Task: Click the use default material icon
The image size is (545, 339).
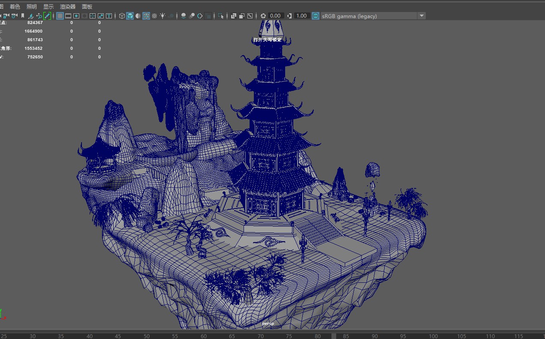Action: [138, 16]
